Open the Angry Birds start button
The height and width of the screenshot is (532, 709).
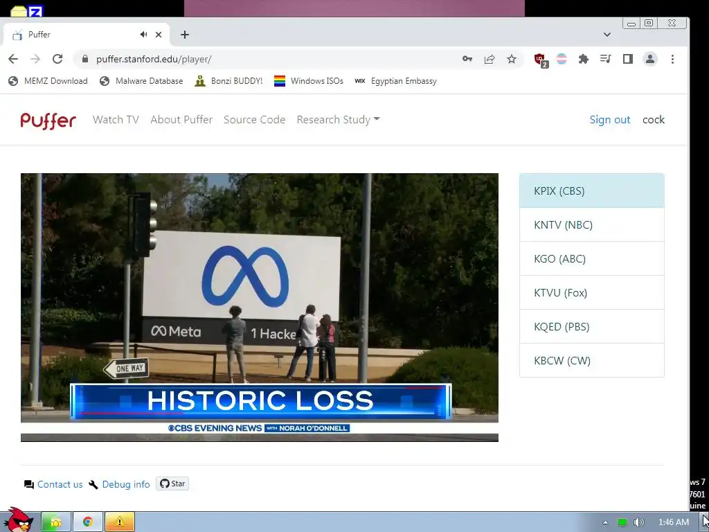17,520
